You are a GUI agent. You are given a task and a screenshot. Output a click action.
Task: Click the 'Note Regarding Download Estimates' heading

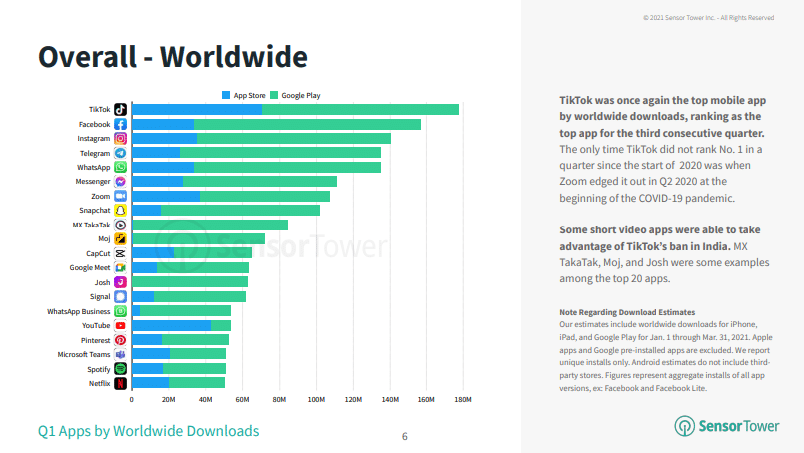pos(627,312)
